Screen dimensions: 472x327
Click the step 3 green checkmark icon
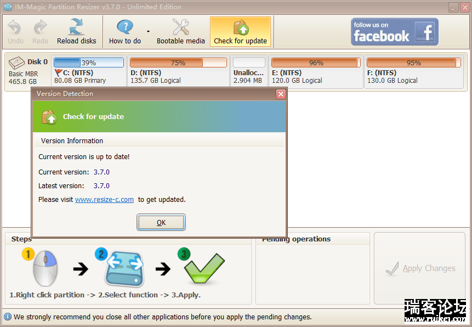[x=204, y=268]
